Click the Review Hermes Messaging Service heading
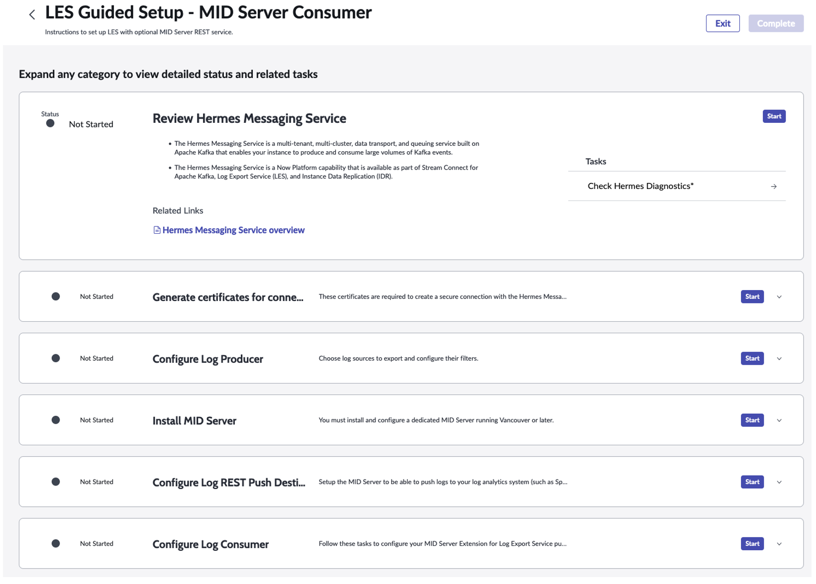Viewport: 816px width, 584px height. point(249,118)
